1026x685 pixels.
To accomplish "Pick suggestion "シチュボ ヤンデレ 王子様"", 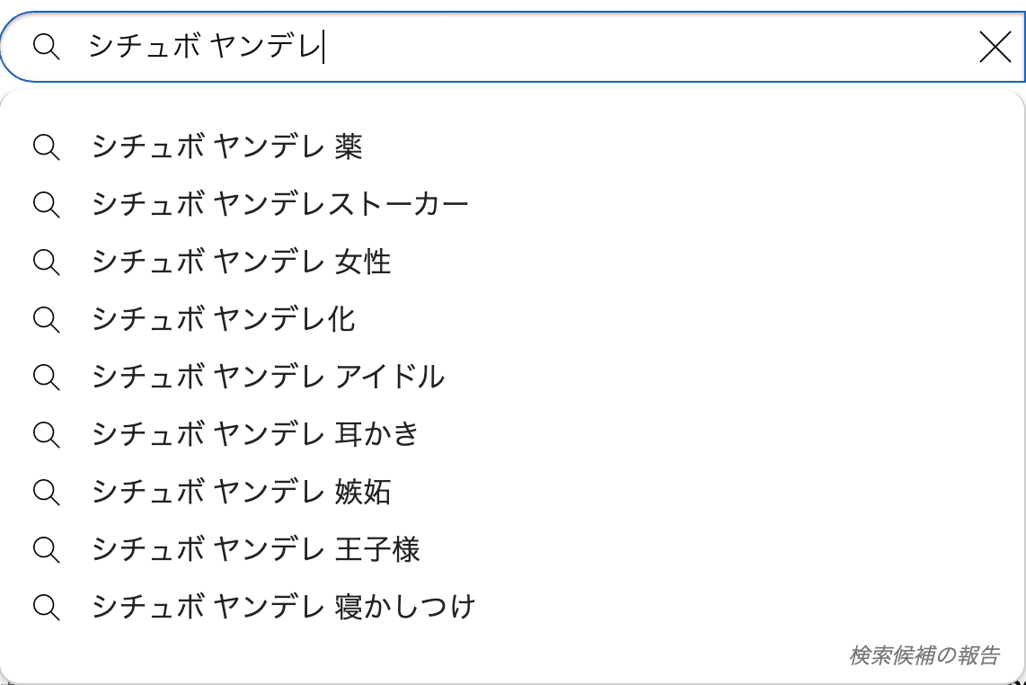I will pos(256,549).
